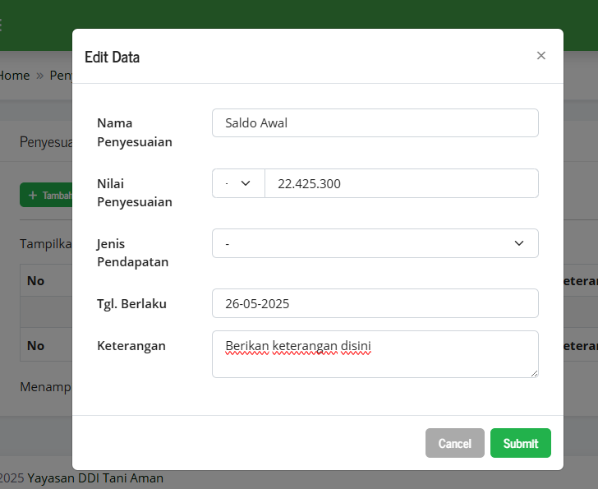Viewport: 598px width, 489px height.
Task: Click the plus icon on Tambah button
Action: 33,196
